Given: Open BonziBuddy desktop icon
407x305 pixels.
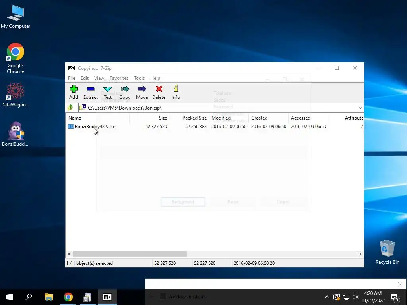Looking at the screenshot, I should tap(16, 134).
